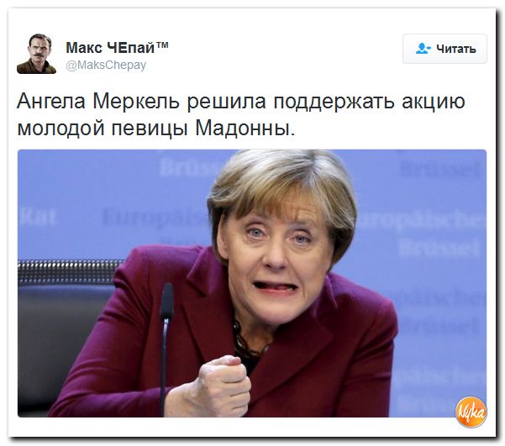The height and width of the screenshot is (446, 505).
Task: Click the ™ symbol after the name
Action: (x=162, y=45)
